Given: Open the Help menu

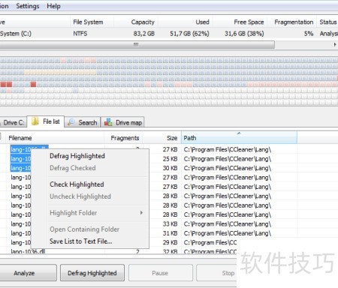Looking at the screenshot, I should [53, 6].
